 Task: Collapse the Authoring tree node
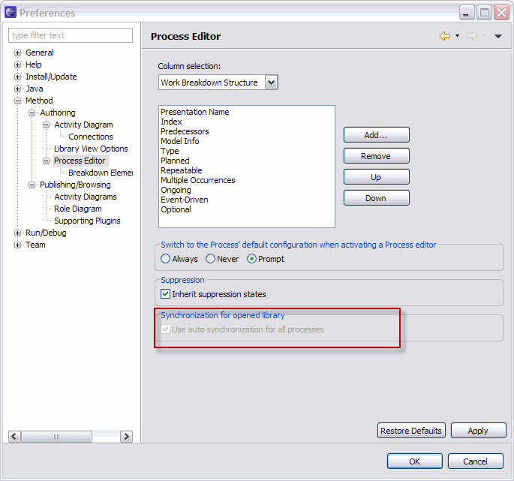coord(32,113)
